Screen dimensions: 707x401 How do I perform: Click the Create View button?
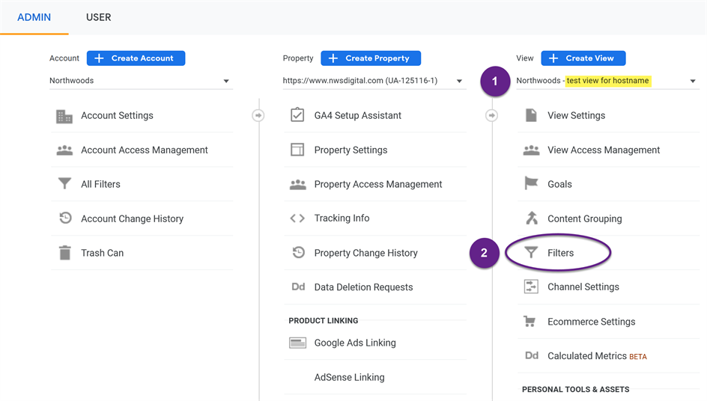[583, 58]
